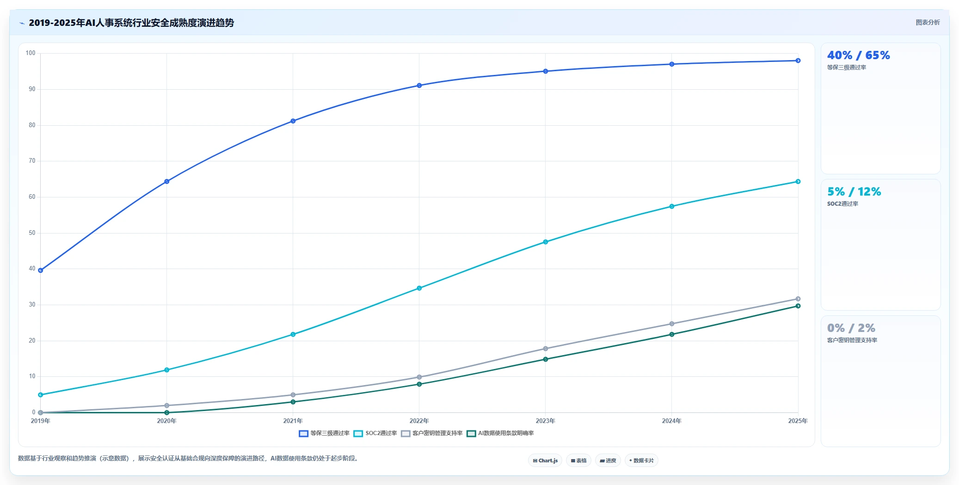
Task: Select the dark green point at 2023年
Action: point(546,359)
